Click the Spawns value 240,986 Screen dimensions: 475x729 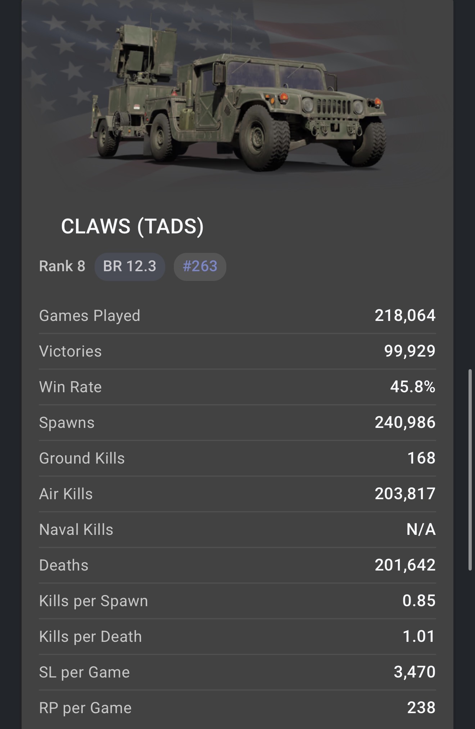tap(405, 422)
